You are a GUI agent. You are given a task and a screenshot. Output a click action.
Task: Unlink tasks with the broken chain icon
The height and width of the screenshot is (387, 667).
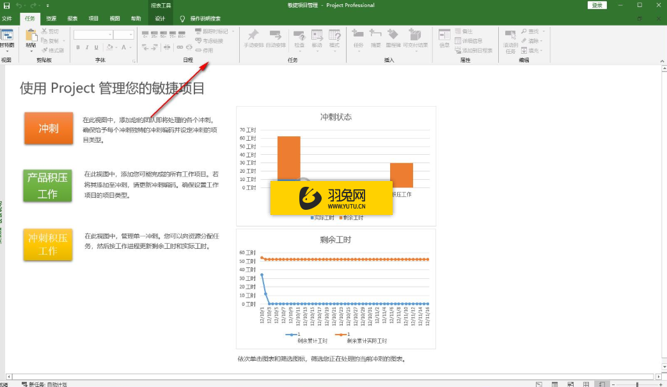tap(189, 47)
